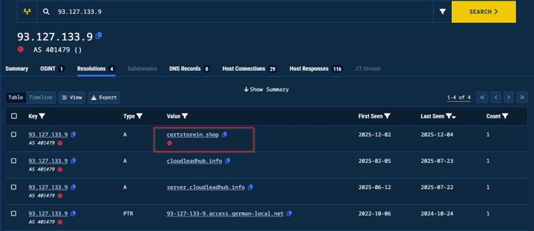534x231 pixels.
Task: Open key IP link in server.cloudleadhub.info row
Action: pyautogui.click(x=48, y=187)
